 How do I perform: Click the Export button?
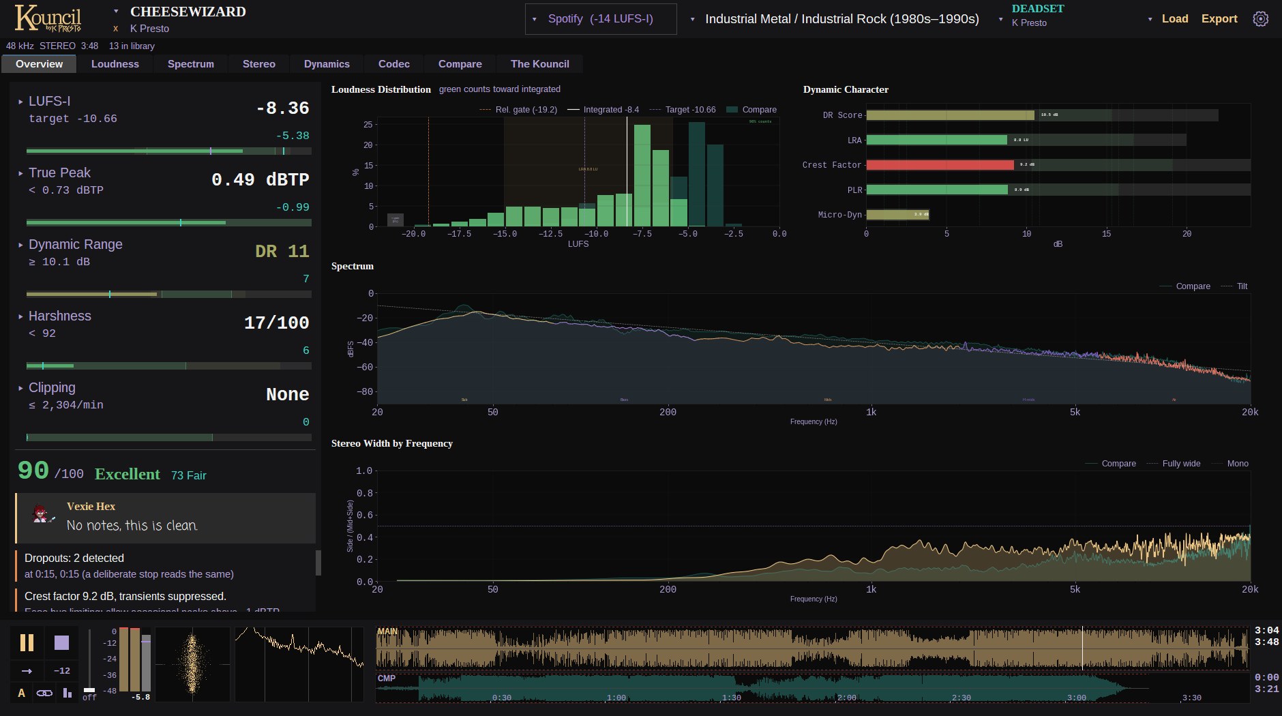click(1219, 19)
